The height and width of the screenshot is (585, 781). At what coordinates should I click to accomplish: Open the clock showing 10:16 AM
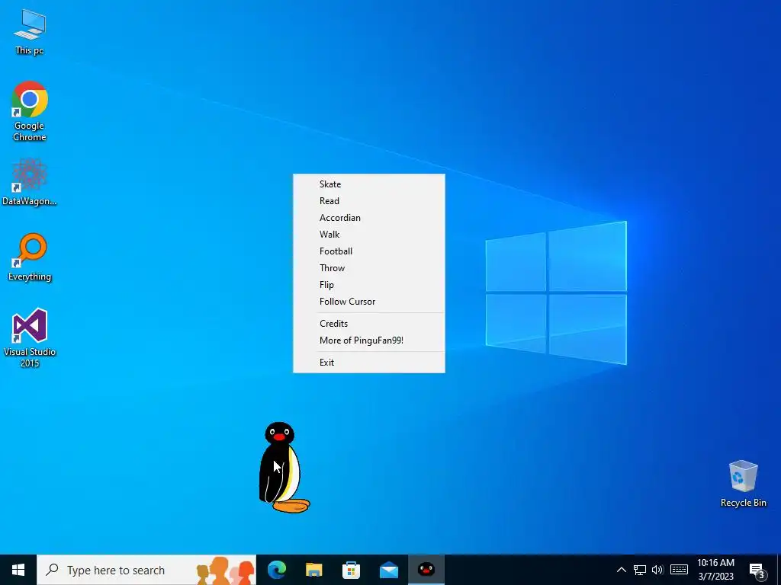coord(715,570)
